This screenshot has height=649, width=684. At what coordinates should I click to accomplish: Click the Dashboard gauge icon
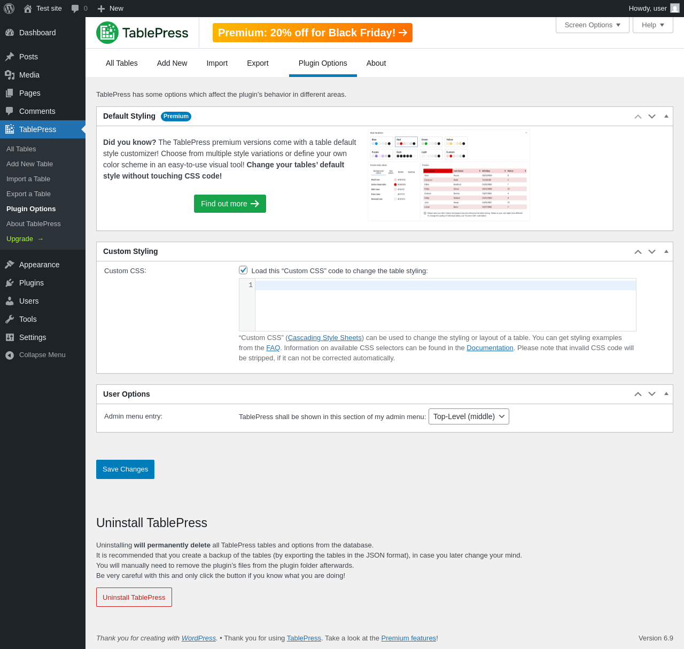click(10, 33)
